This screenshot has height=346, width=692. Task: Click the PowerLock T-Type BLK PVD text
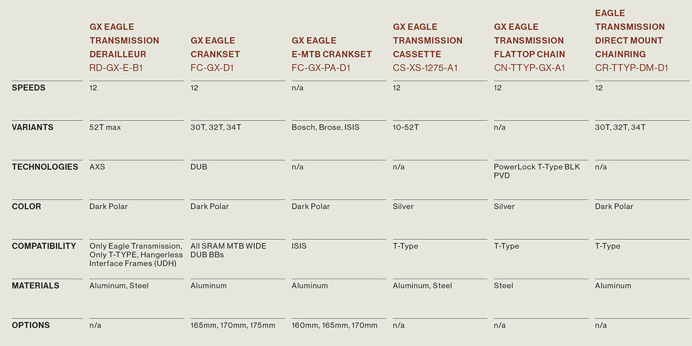(x=536, y=171)
